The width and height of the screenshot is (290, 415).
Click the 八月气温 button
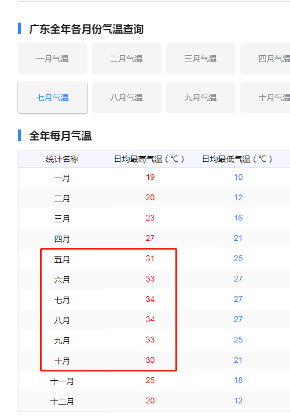tap(127, 98)
